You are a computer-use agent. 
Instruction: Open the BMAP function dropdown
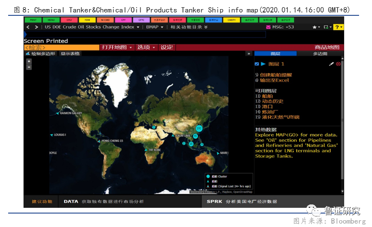point(154,27)
